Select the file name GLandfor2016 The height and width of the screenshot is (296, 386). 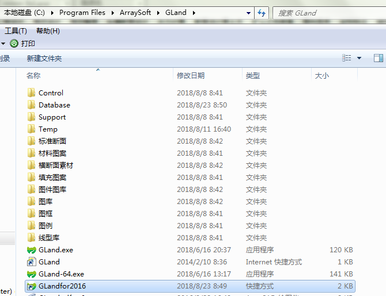[62, 286]
